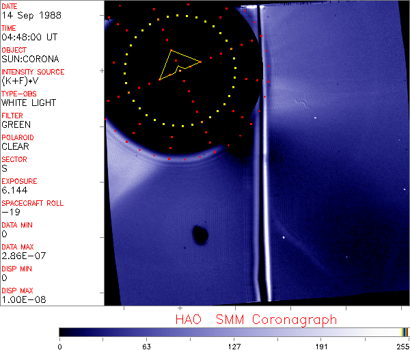Click the POLAROID label
This screenshot has height=350, width=410.
pyautogui.click(x=18, y=137)
